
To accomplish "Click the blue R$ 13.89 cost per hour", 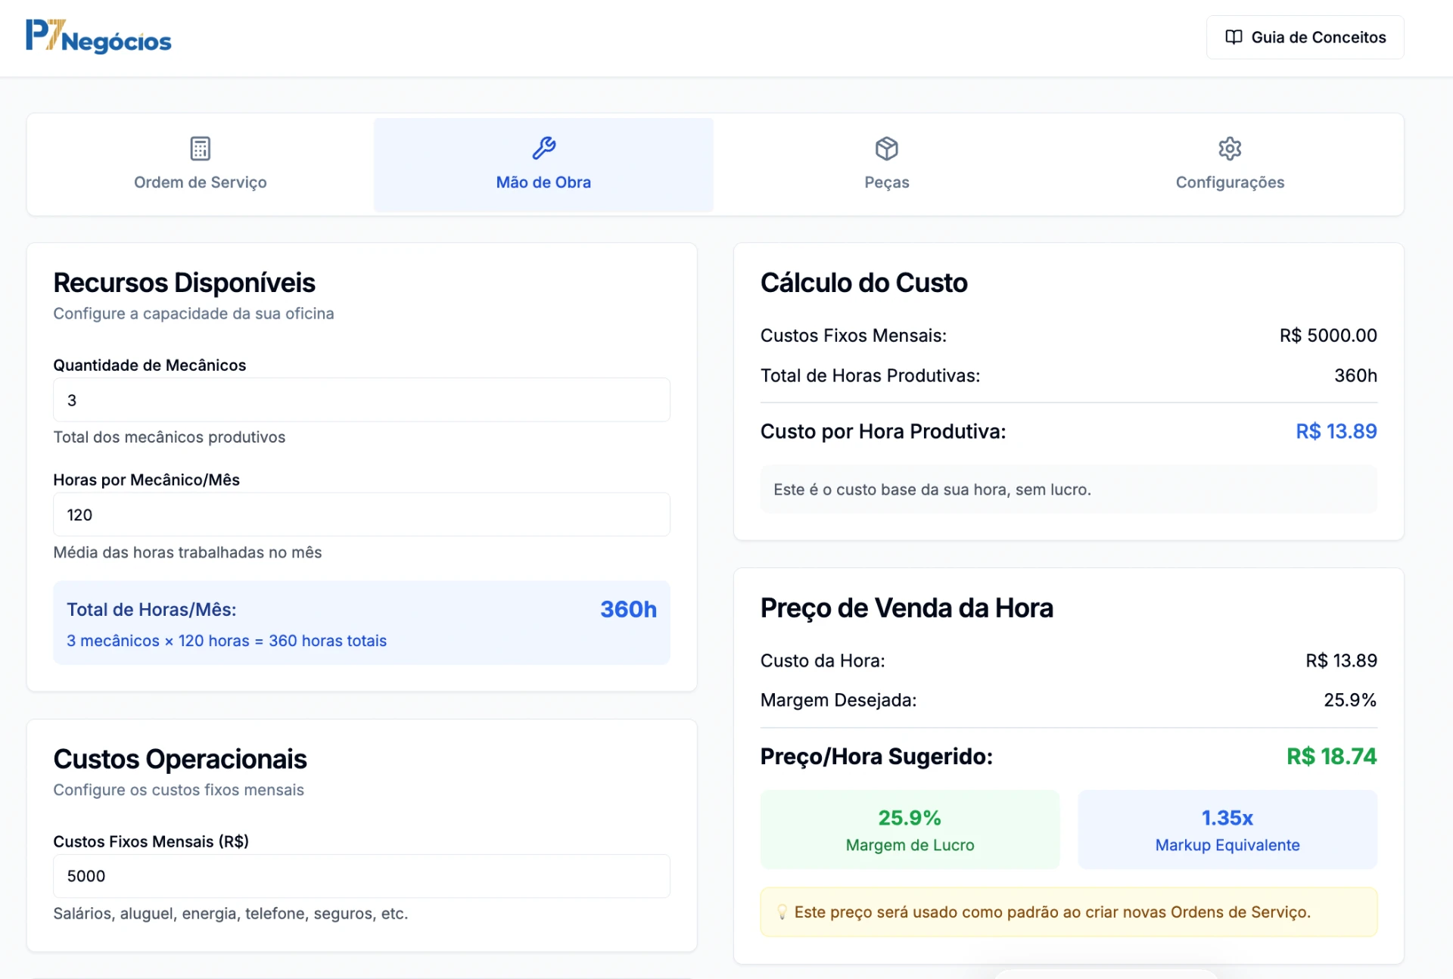I will (x=1336, y=431).
